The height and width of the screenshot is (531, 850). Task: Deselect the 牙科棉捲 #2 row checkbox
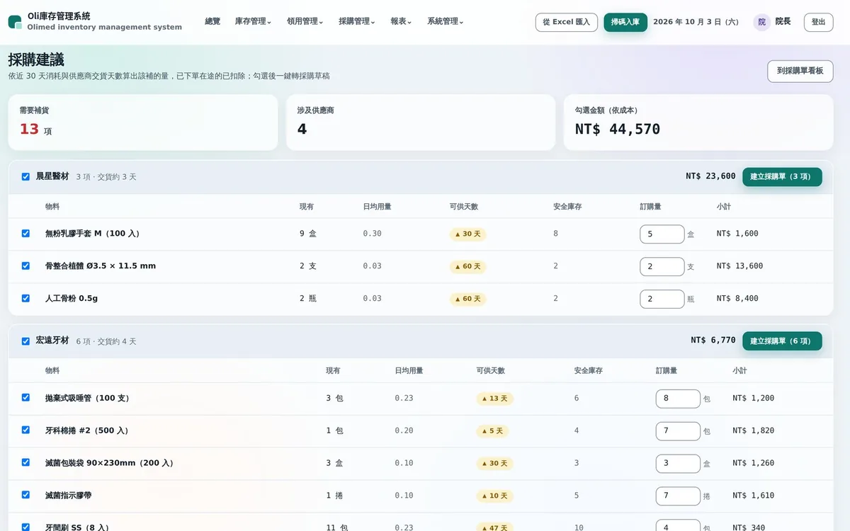coord(25,430)
